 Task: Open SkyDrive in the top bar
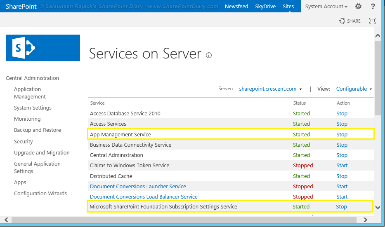265,6
